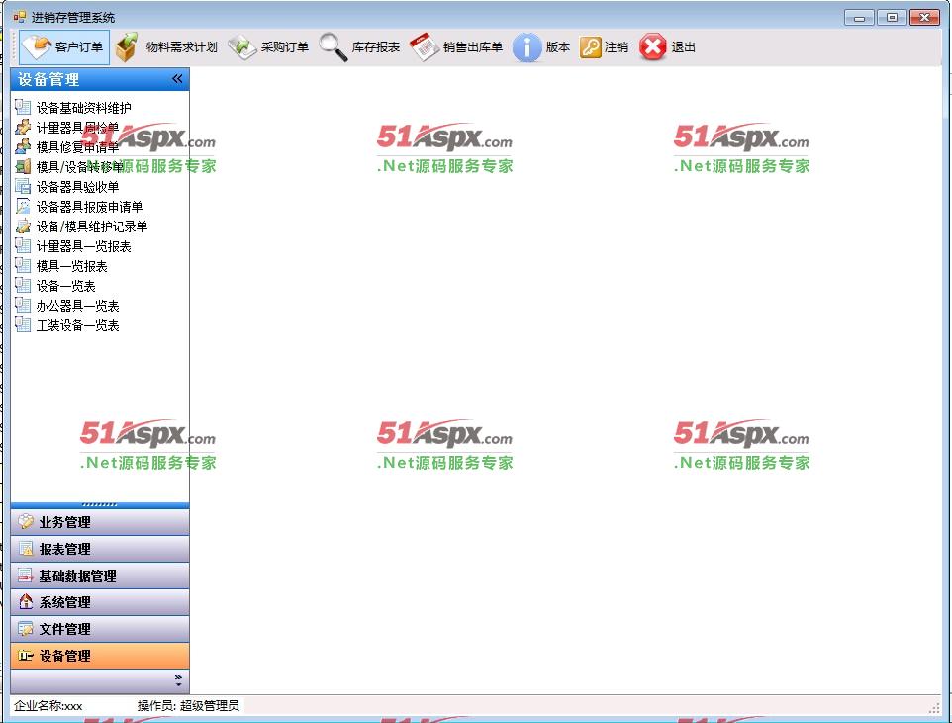Click the 注销 key icon

pyautogui.click(x=590, y=46)
